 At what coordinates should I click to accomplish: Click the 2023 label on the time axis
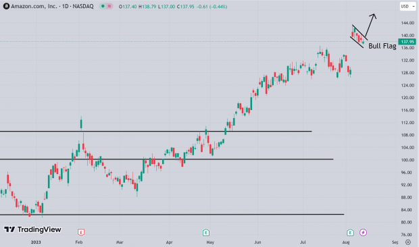[36, 242]
